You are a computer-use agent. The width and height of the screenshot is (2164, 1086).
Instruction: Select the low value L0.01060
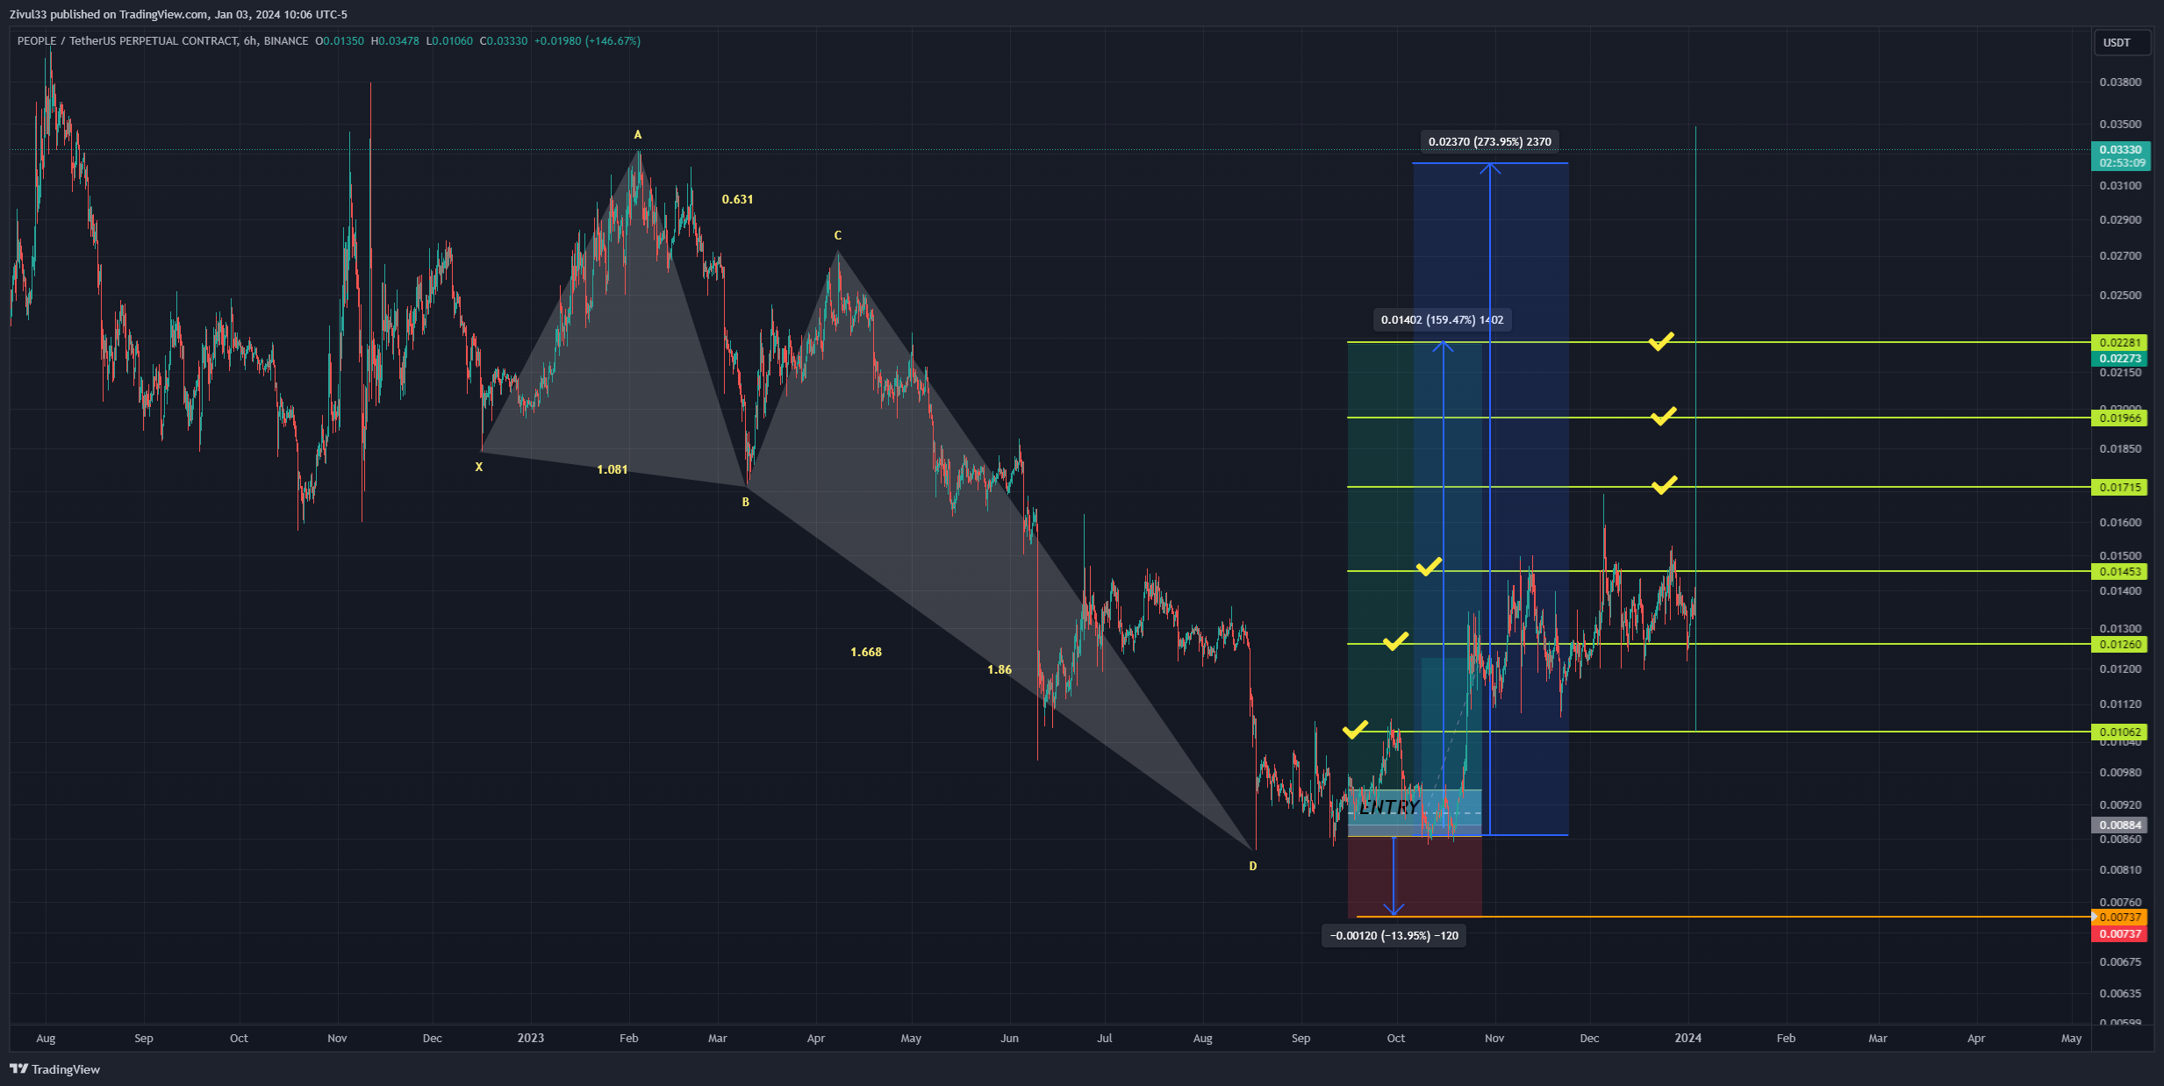click(449, 40)
